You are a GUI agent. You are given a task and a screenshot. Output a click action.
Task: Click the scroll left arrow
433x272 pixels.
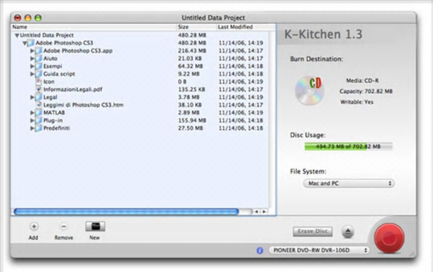point(256,212)
